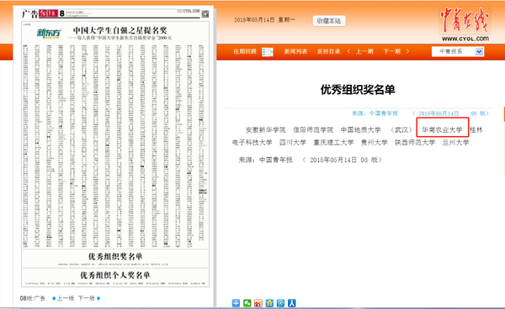Click the 收藏本站 button
This screenshot has width=505, height=309.
329,21
